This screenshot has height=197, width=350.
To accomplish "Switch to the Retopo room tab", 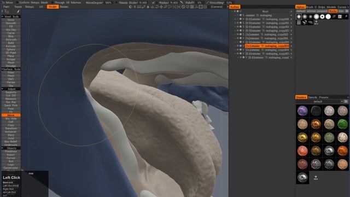I will click(30, 7).
